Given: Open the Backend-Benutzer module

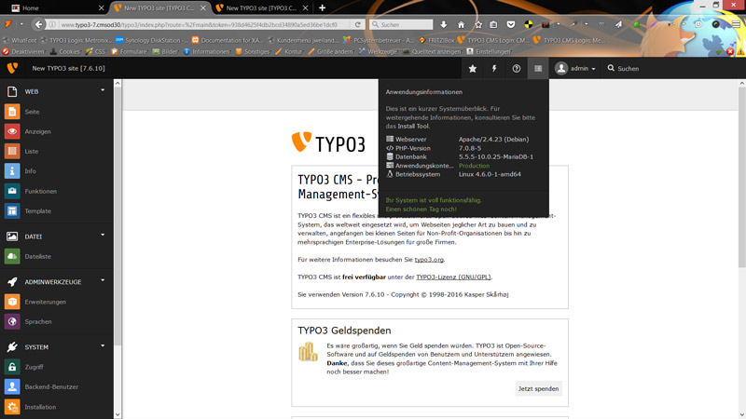Looking at the screenshot, I should click(51, 386).
